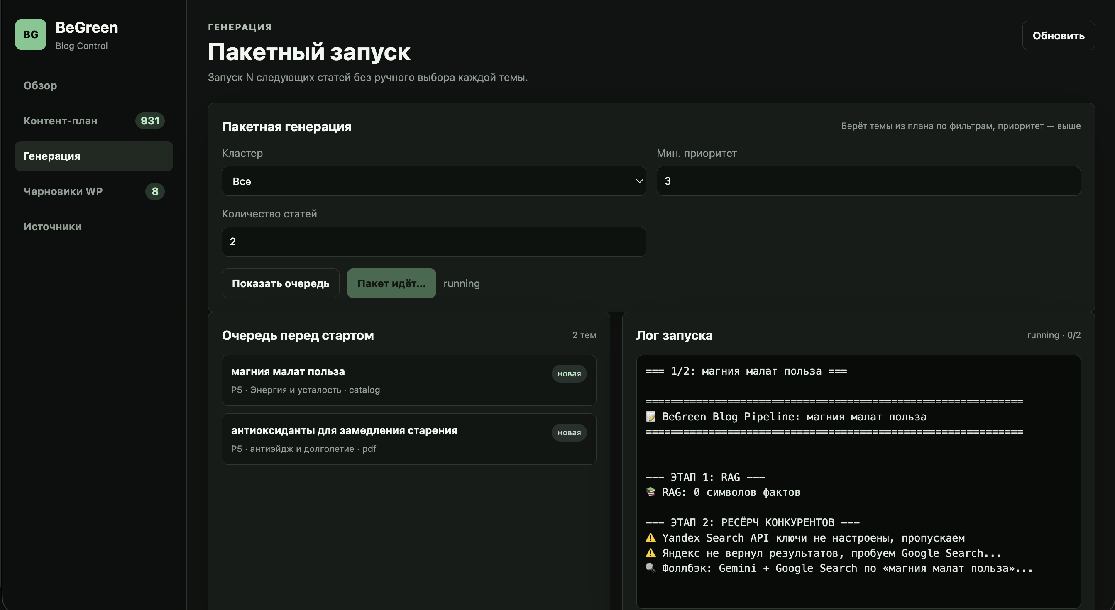Click the 8 badge on Черновики WP
The image size is (1115, 610).
155,191
